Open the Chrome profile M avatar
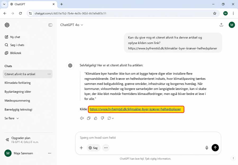 [x=225, y=13]
